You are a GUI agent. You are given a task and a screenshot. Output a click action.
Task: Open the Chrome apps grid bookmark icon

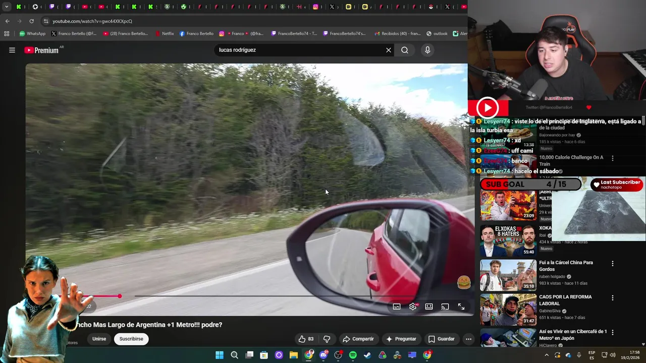(7, 34)
